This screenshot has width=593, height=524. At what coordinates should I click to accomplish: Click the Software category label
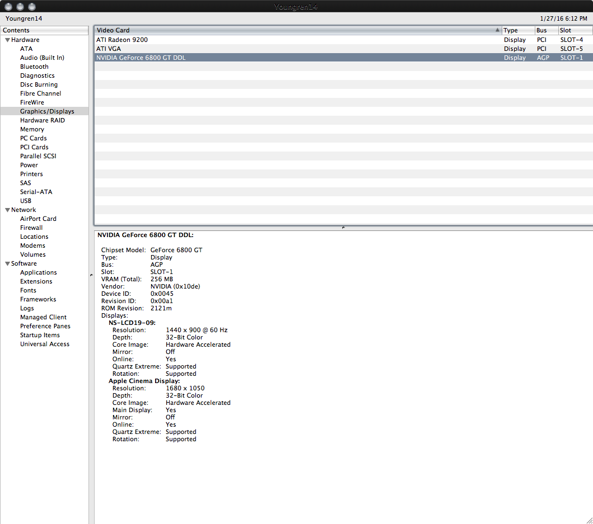(24, 264)
